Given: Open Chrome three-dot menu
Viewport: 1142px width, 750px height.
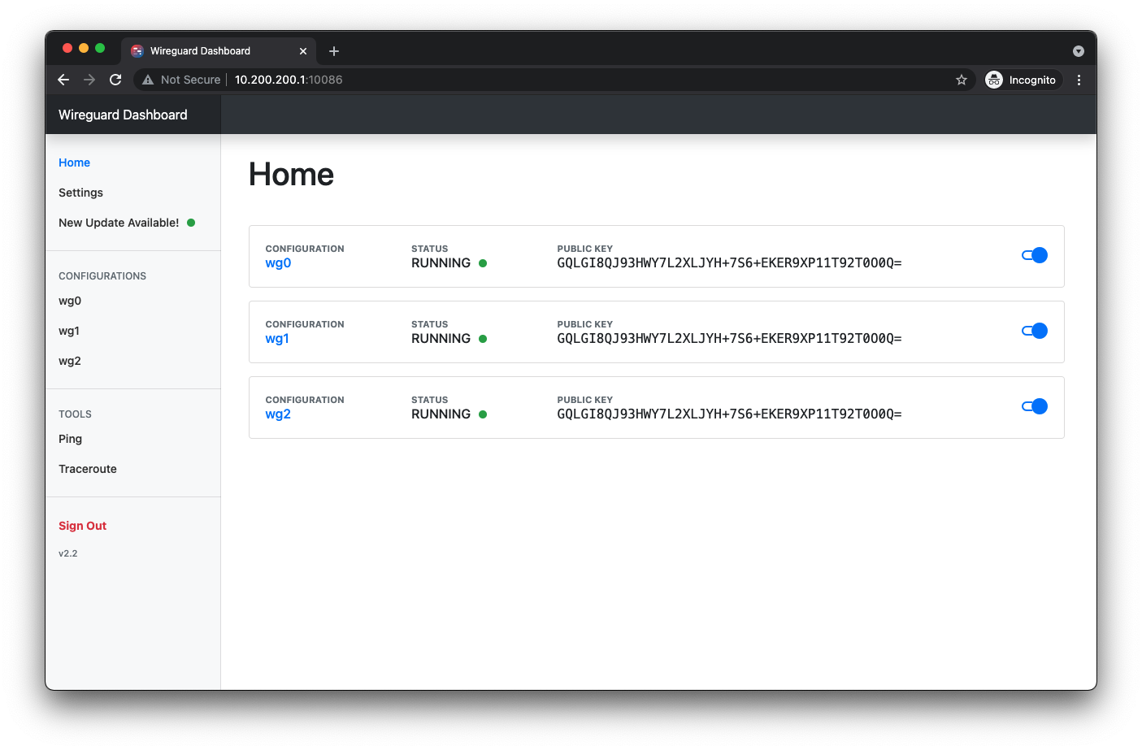Looking at the screenshot, I should 1079,80.
